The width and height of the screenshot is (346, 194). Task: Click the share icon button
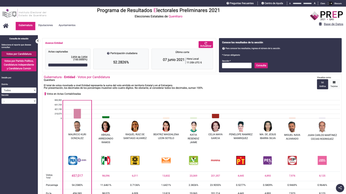click(340, 188)
